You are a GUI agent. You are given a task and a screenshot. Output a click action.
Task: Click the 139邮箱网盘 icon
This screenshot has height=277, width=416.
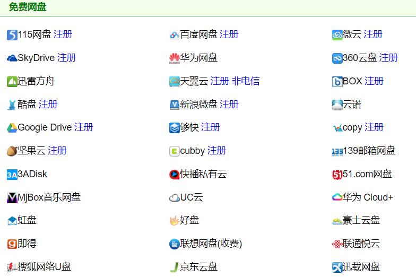point(337,151)
